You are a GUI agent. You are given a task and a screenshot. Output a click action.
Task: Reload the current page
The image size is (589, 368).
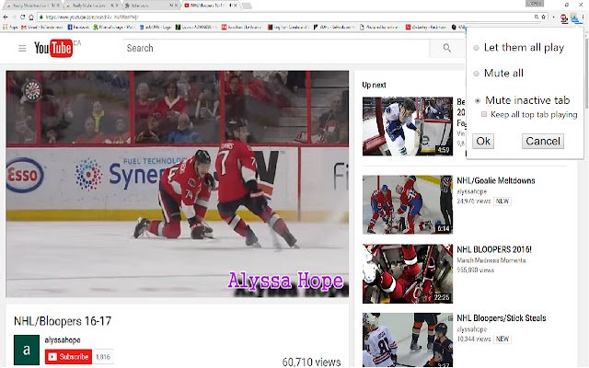pyautogui.click(x=22, y=17)
